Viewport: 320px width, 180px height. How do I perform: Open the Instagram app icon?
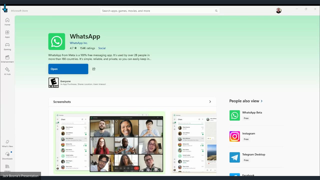(235, 136)
